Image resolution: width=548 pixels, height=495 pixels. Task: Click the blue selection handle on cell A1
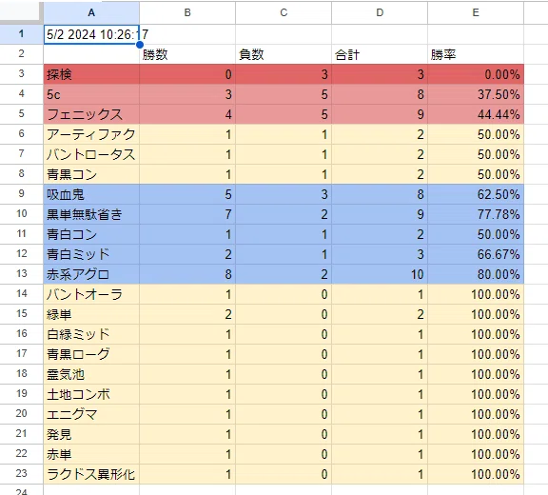click(x=140, y=45)
